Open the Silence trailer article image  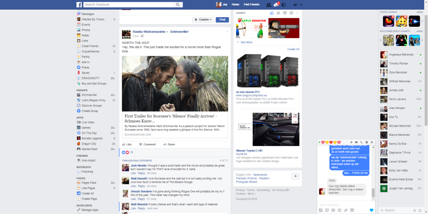point(175,84)
